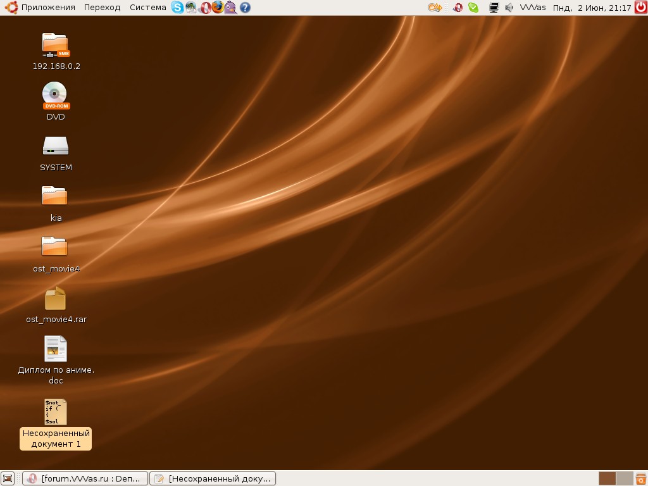Viewport: 648px width, 486px height.
Task: Open the Opera browser launcher
Action: [205, 8]
